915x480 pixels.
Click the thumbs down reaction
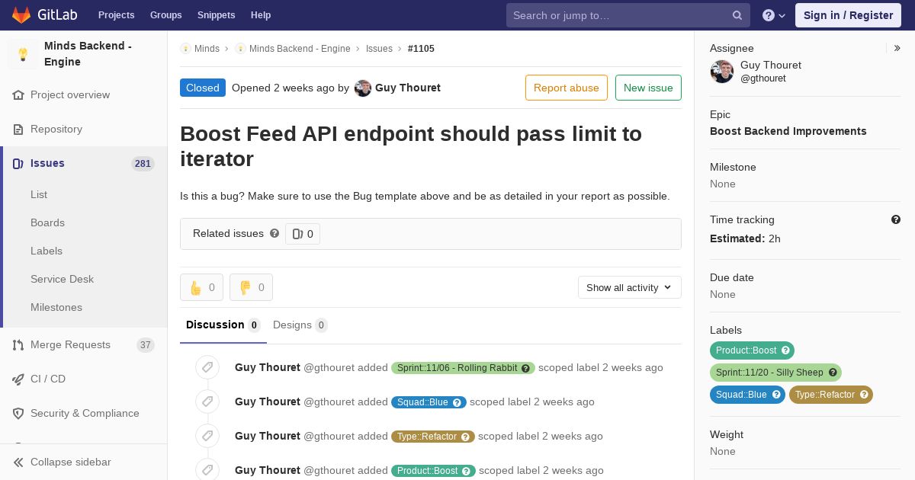click(251, 287)
